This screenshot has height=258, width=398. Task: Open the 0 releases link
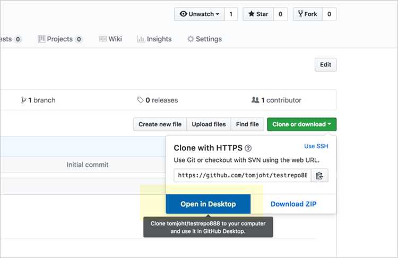(158, 100)
